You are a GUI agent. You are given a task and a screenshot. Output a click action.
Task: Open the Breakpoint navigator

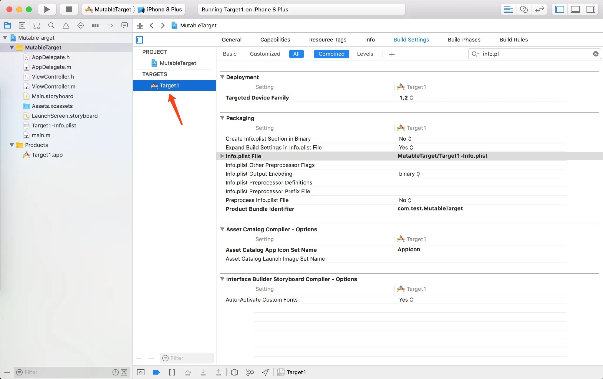(x=110, y=26)
